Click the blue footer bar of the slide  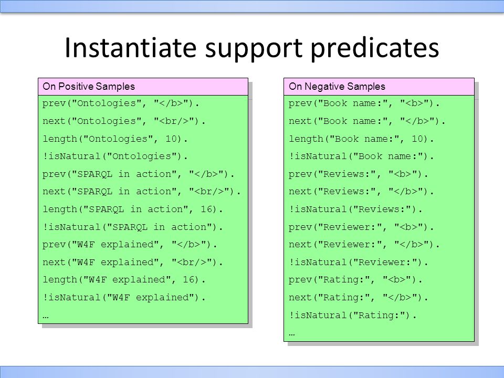(252, 372)
